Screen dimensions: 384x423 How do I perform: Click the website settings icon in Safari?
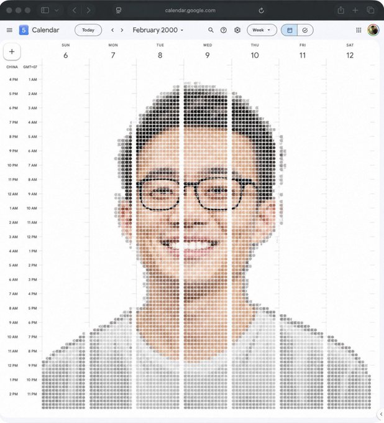(119, 10)
